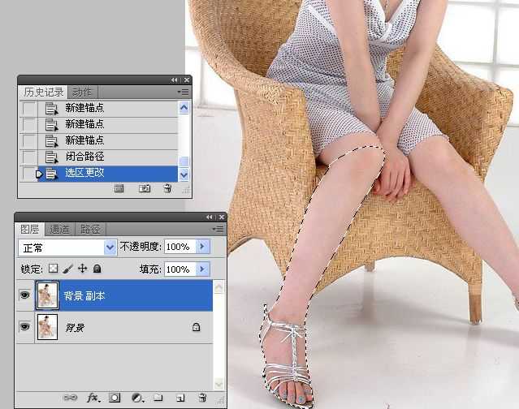
Task: Close the History panel
Action: (x=187, y=80)
